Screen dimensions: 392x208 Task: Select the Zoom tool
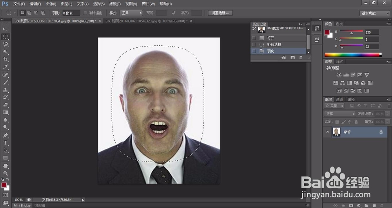5,173
